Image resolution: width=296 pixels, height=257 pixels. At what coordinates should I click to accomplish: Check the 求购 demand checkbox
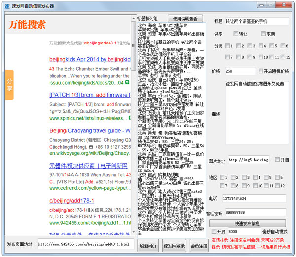click(263, 34)
